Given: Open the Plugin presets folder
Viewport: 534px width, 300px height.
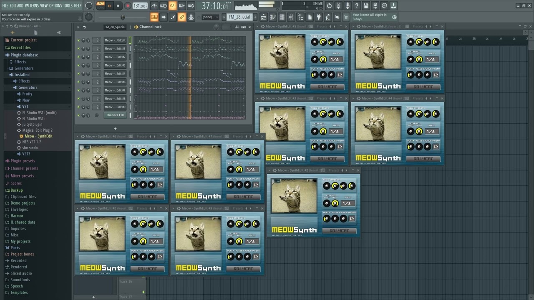Looking at the screenshot, I should [x=23, y=161].
